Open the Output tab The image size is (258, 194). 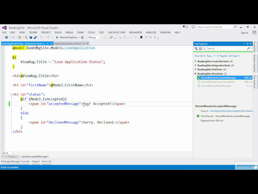point(36,161)
